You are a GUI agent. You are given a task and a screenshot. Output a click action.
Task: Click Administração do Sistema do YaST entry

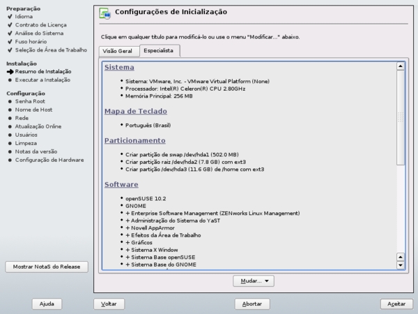click(173, 220)
